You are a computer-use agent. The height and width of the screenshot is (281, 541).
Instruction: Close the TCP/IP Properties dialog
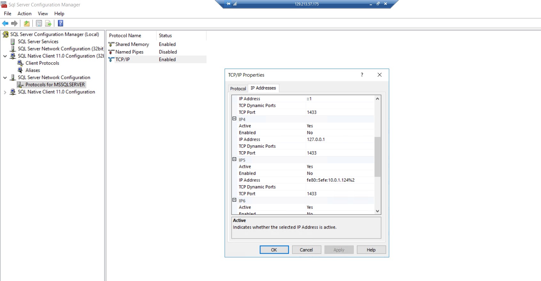coord(380,75)
